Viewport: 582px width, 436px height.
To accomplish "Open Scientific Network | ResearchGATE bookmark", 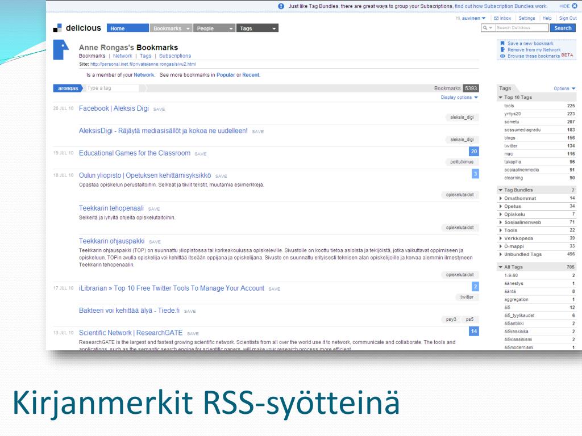I will point(131,333).
